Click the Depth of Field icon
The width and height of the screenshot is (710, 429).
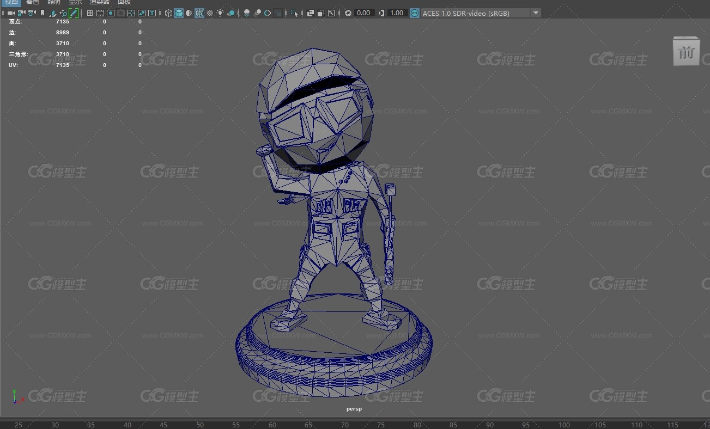pyautogui.click(x=278, y=13)
